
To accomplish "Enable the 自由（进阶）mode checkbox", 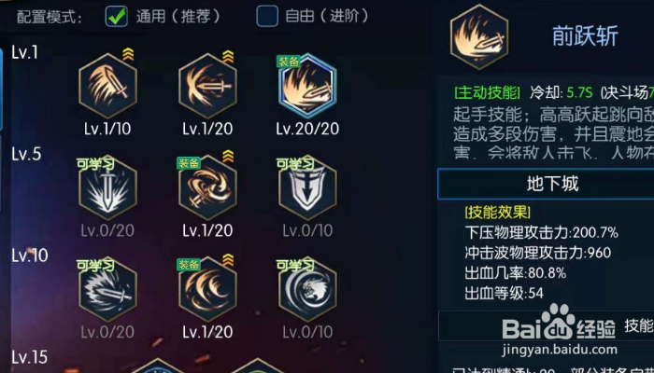I will 267,16.
